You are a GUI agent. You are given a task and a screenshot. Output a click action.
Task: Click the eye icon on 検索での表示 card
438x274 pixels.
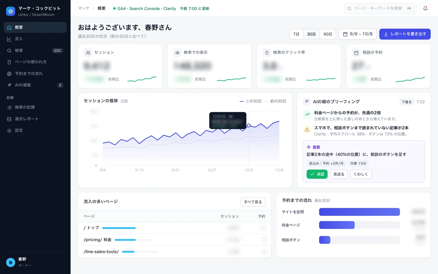coord(177,53)
